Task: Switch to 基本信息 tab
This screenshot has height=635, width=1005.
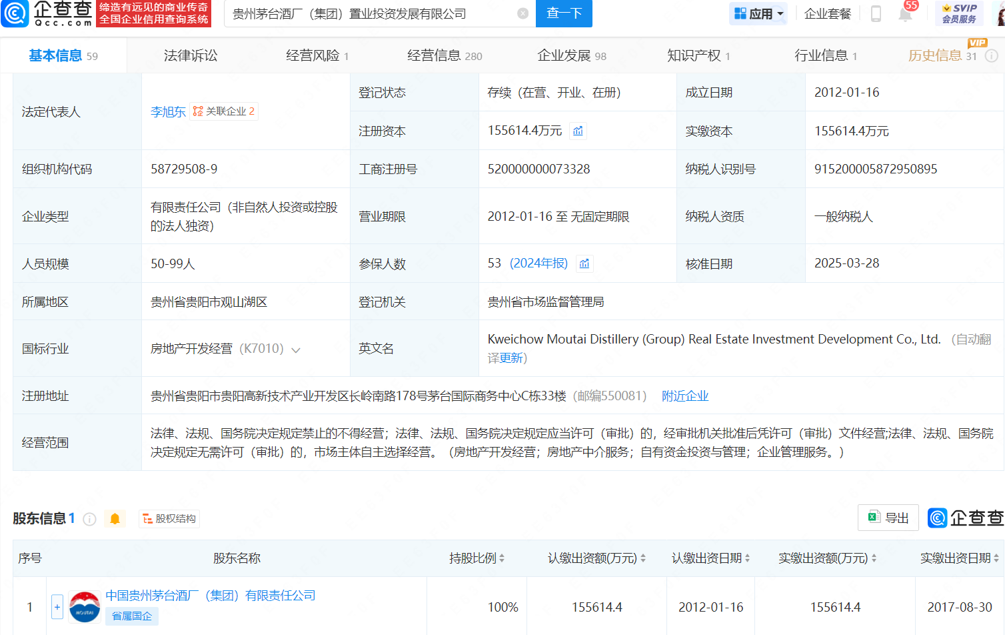Action: click(63, 55)
